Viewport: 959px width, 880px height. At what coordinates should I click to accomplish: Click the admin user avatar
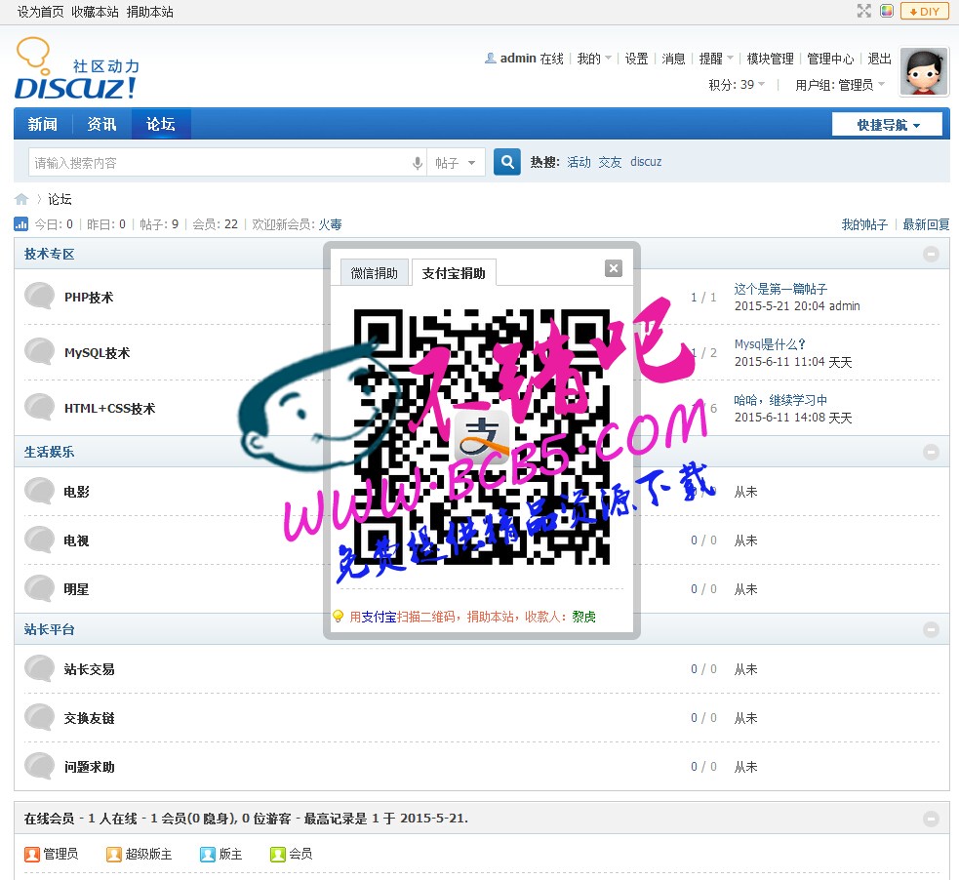pos(924,71)
